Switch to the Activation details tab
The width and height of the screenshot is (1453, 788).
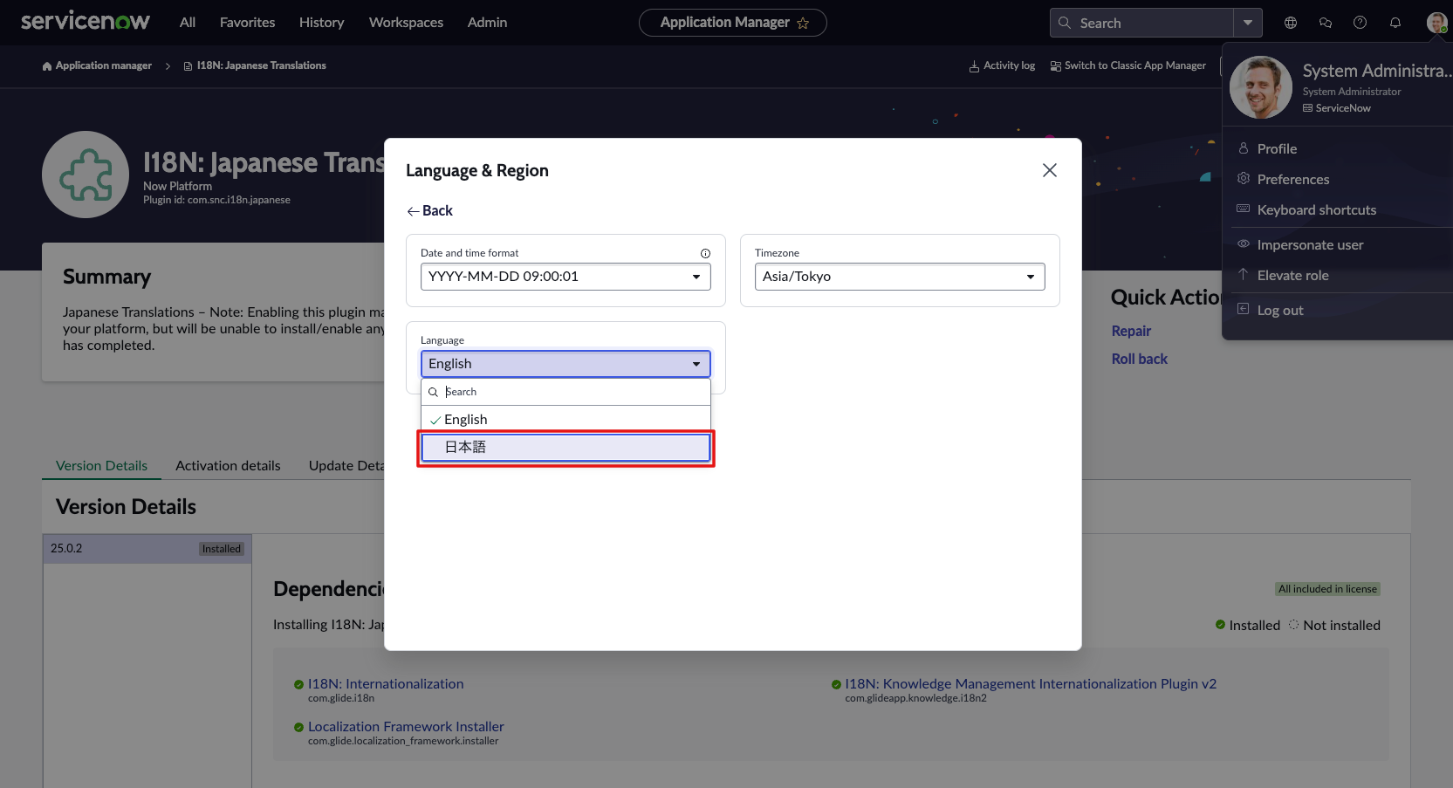(x=228, y=465)
